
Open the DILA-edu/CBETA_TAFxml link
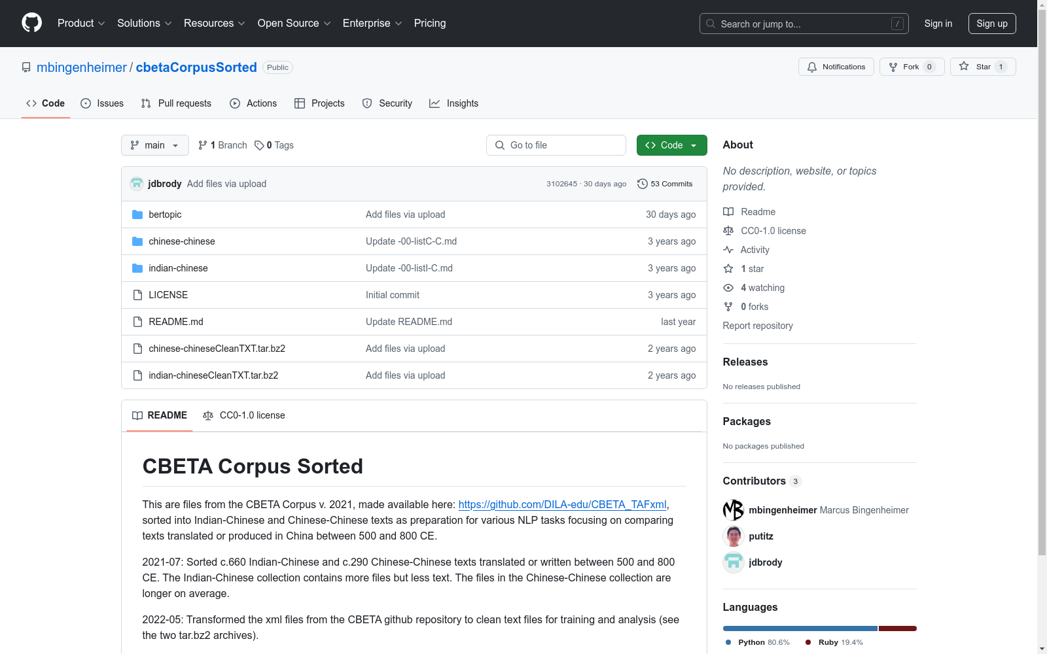click(563, 504)
